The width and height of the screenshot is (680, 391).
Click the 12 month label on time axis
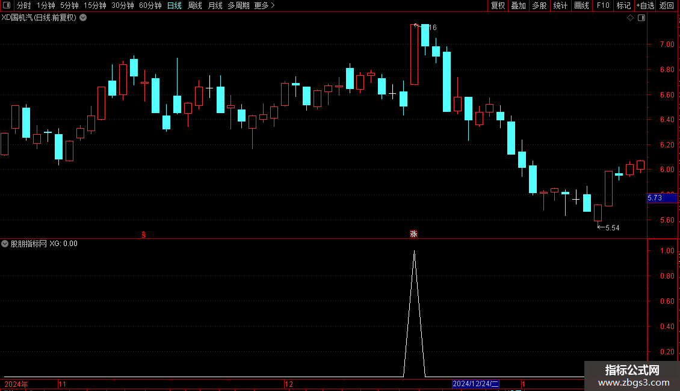point(289,384)
